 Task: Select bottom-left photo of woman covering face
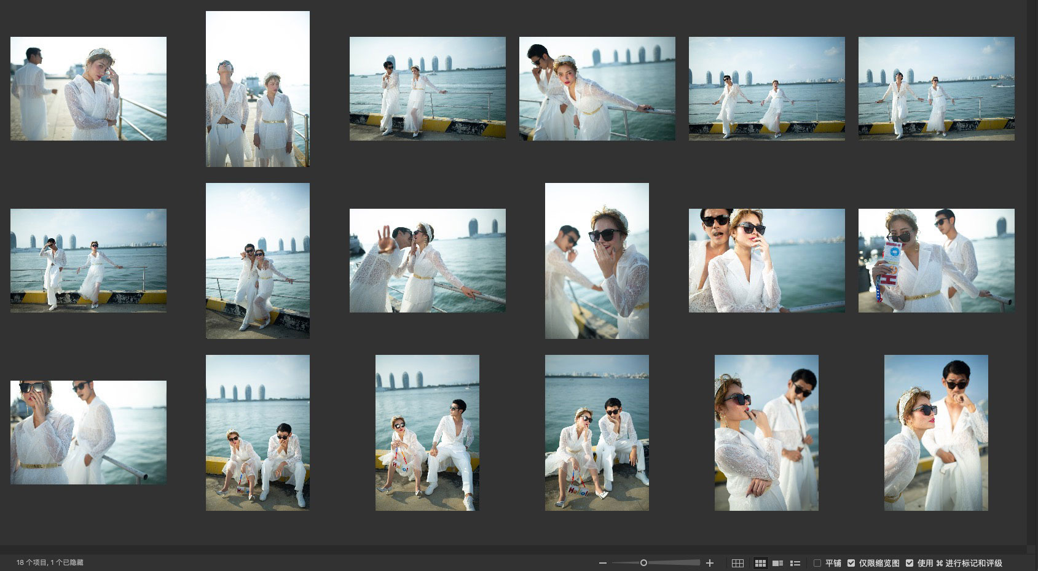[x=88, y=432]
